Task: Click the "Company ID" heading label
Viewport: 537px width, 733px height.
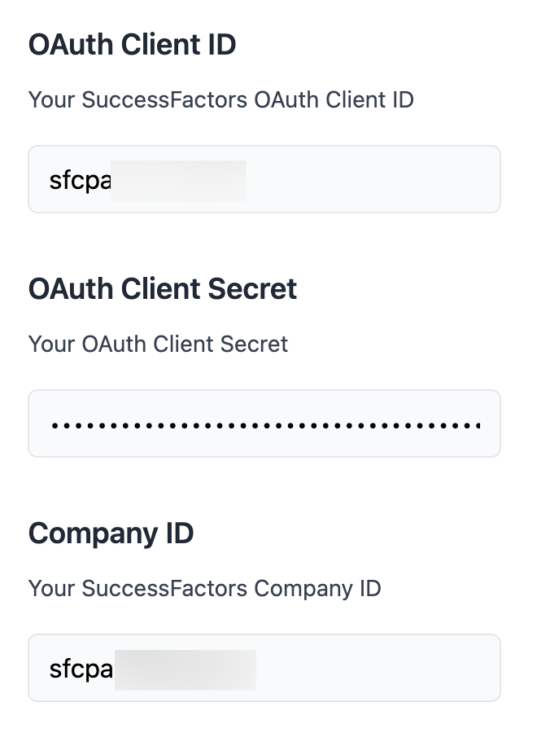Action: (111, 533)
